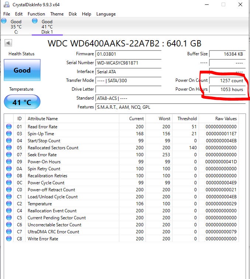
Task: Click status orb for Current Pending Sector Count
Action: 9,217
